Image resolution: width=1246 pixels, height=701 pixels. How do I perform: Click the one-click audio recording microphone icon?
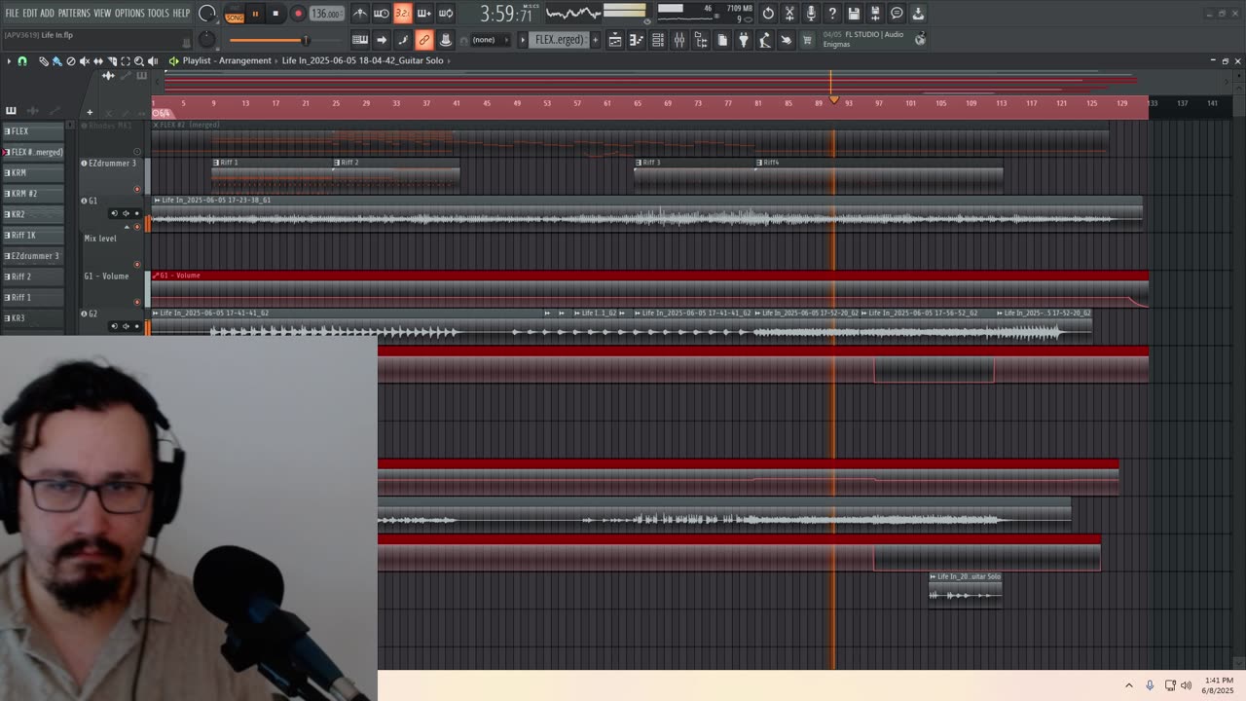[811, 14]
